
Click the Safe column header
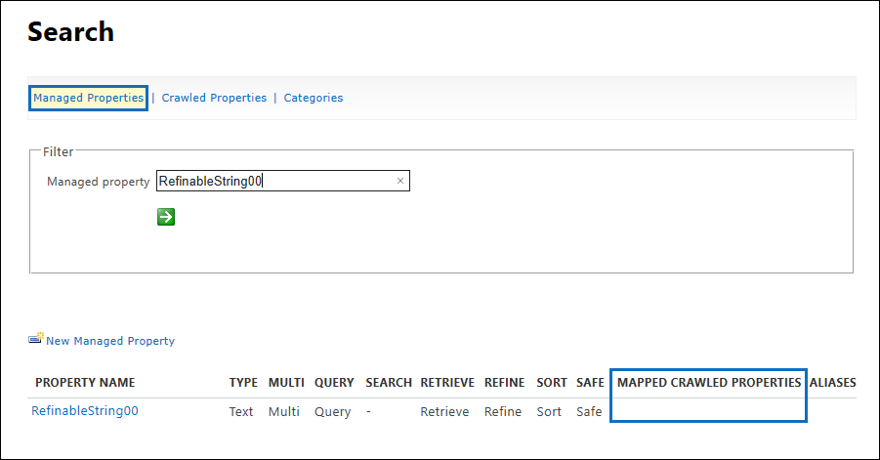590,383
